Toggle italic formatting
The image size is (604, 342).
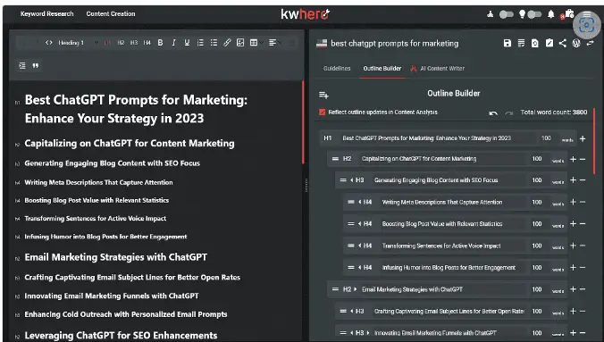point(173,43)
